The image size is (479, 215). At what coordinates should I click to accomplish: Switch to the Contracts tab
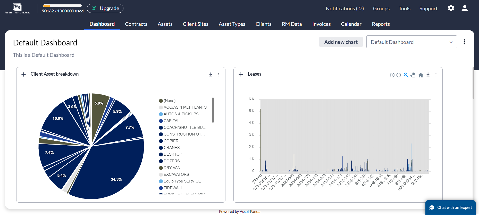tap(136, 24)
